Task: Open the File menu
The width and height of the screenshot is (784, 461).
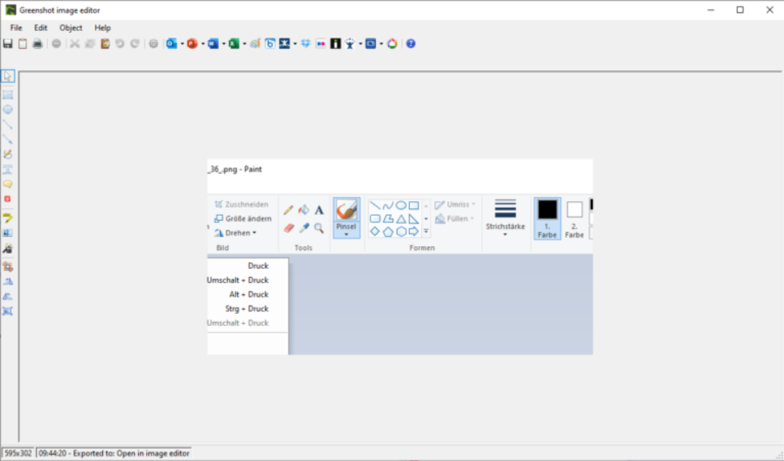Action: 16,28
